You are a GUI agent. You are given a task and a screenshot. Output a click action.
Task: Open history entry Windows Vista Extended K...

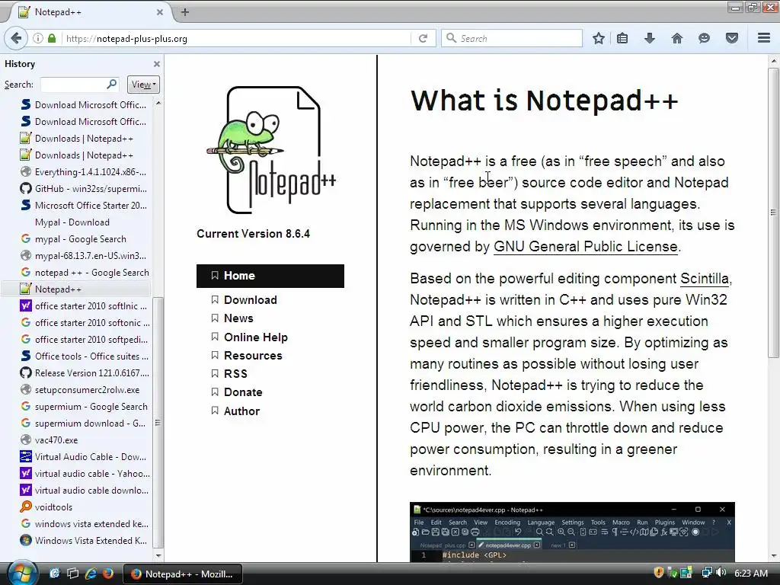coord(83,541)
